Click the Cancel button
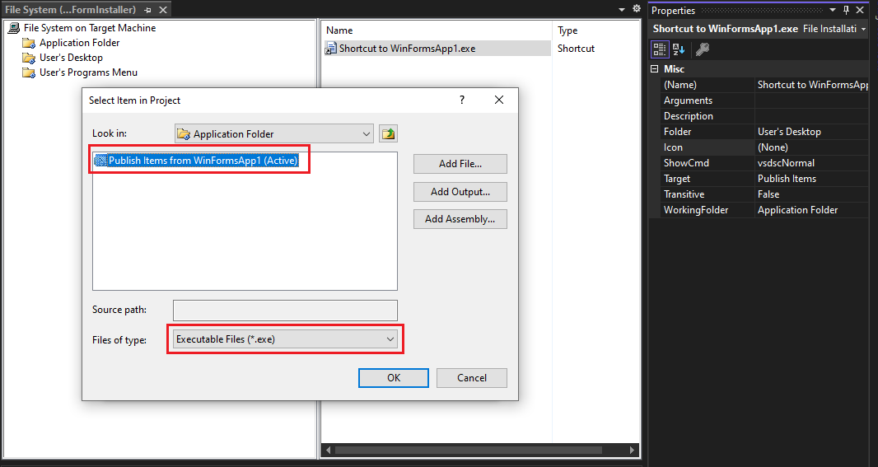The width and height of the screenshot is (878, 467). [472, 378]
